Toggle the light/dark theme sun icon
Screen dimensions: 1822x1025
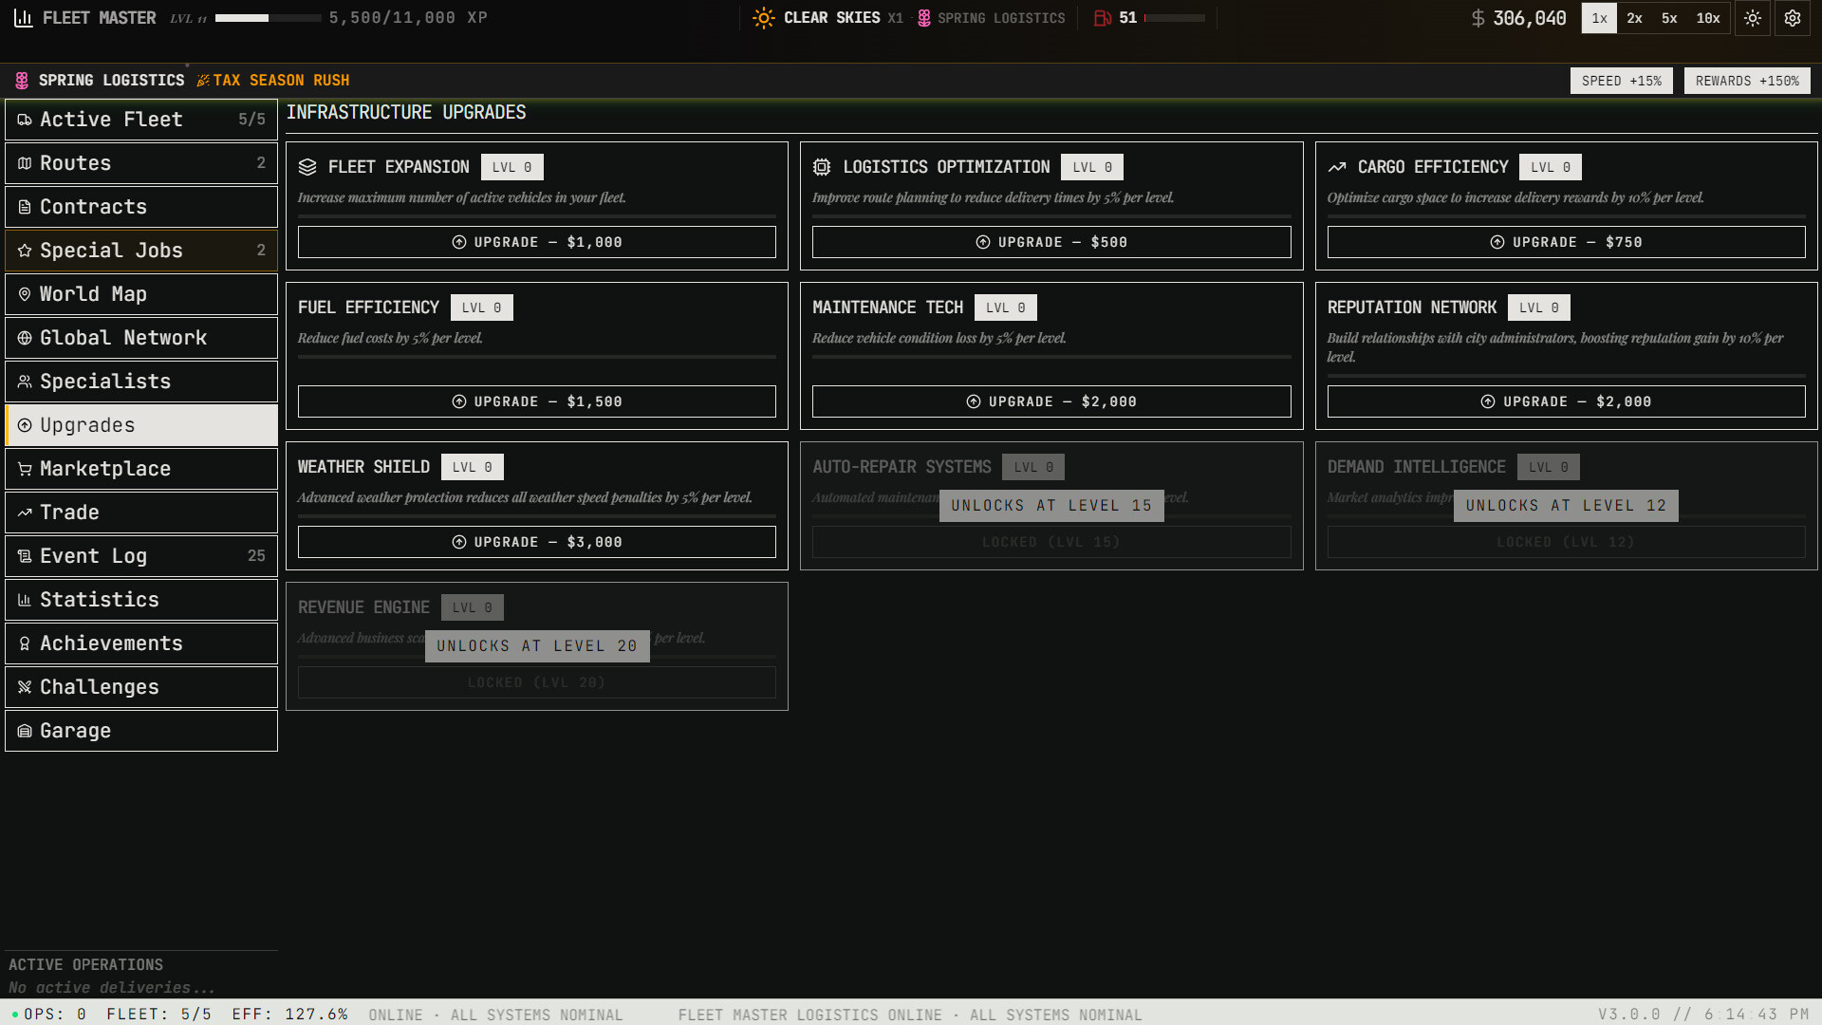(1752, 18)
